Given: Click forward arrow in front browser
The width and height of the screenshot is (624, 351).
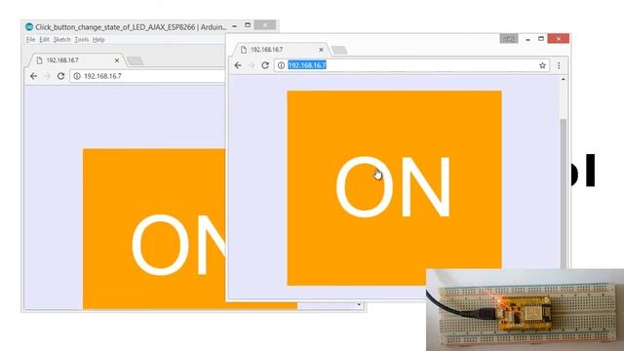Looking at the screenshot, I should [x=252, y=65].
